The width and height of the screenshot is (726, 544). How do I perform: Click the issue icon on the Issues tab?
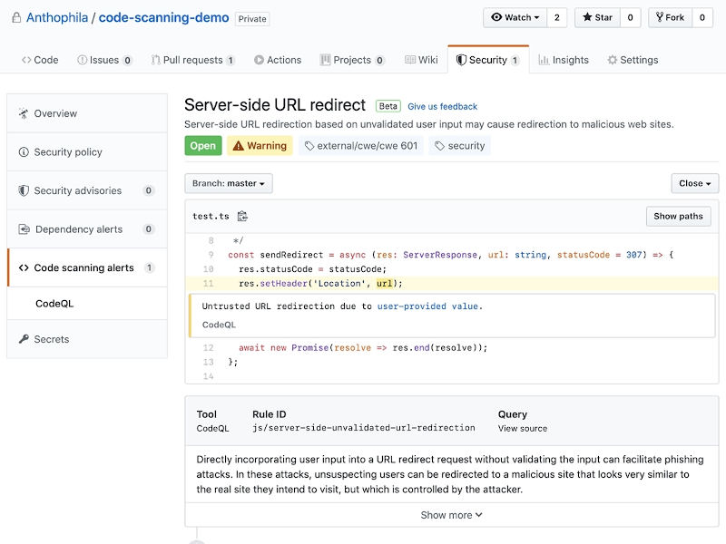click(x=82, y=60)
